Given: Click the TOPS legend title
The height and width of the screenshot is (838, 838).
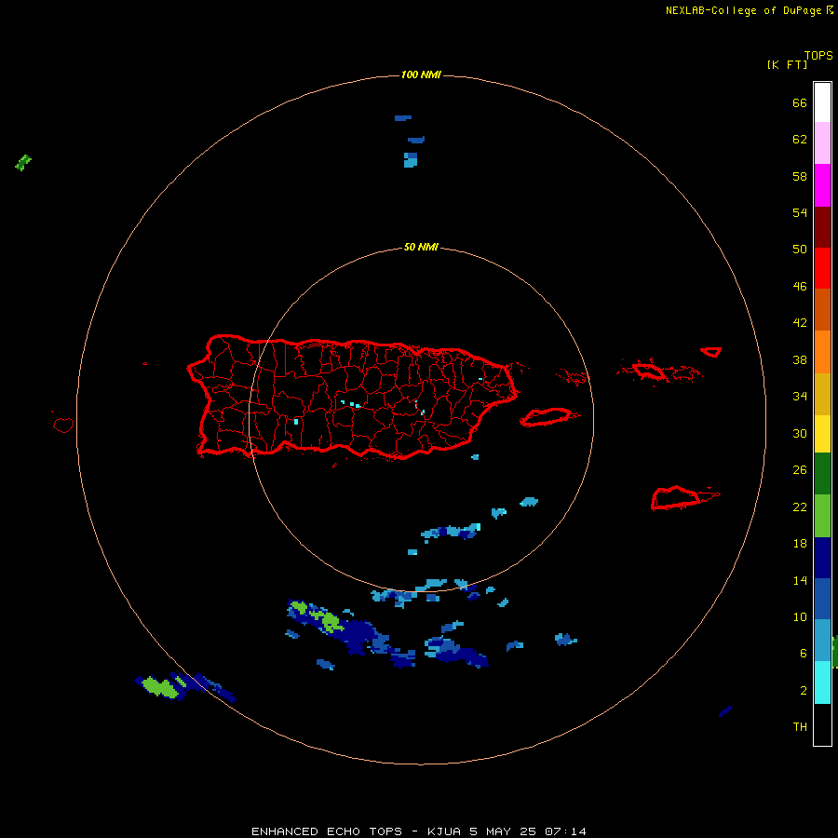Looking at the screenshot, I should tap(818, 55).
